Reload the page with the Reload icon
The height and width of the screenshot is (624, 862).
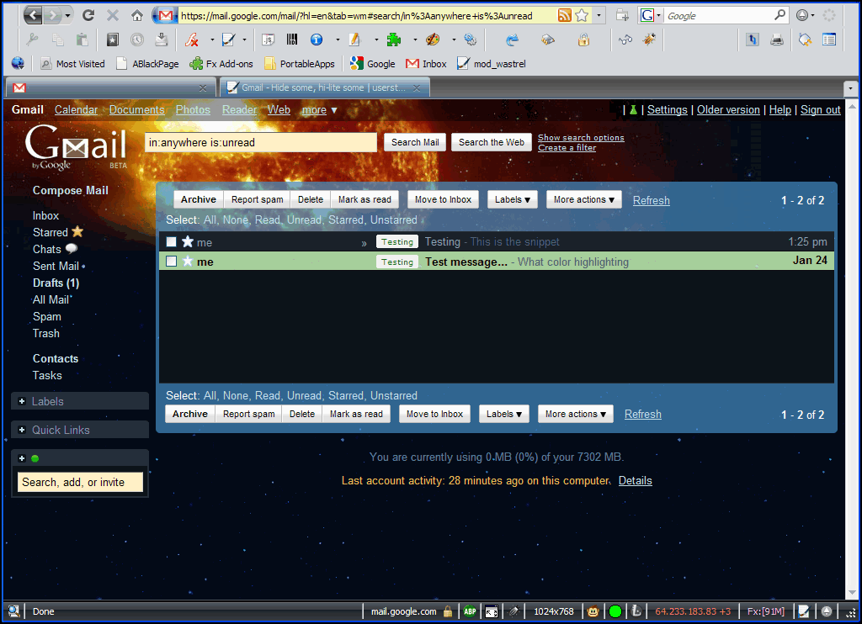tap(88, 15)
